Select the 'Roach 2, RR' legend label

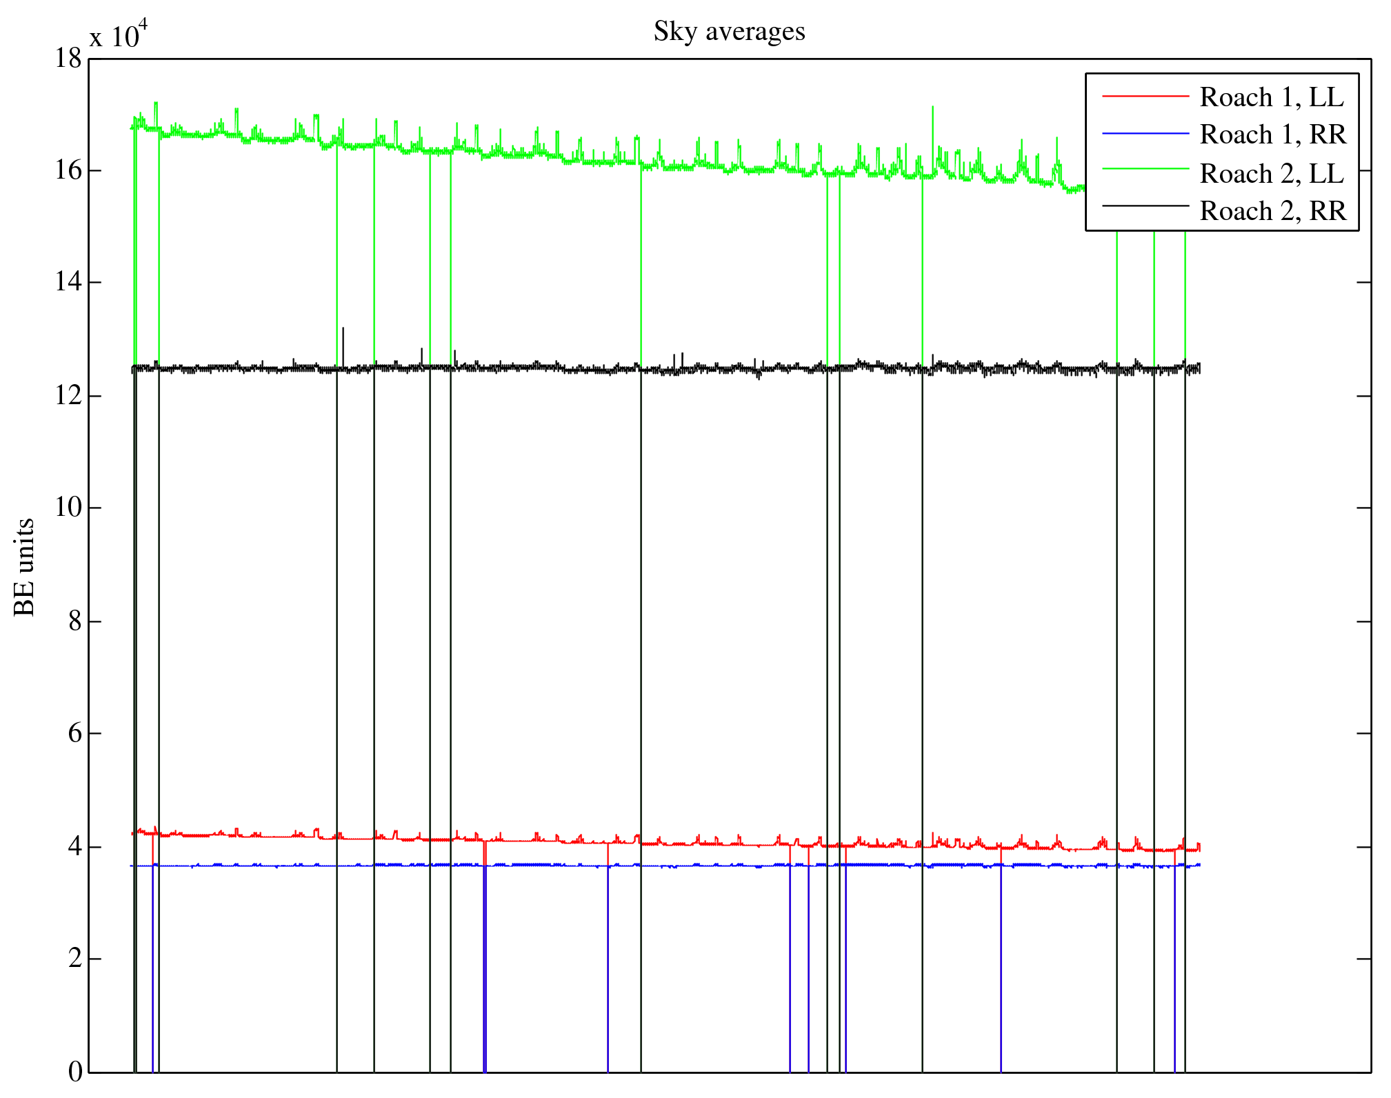1273,210
